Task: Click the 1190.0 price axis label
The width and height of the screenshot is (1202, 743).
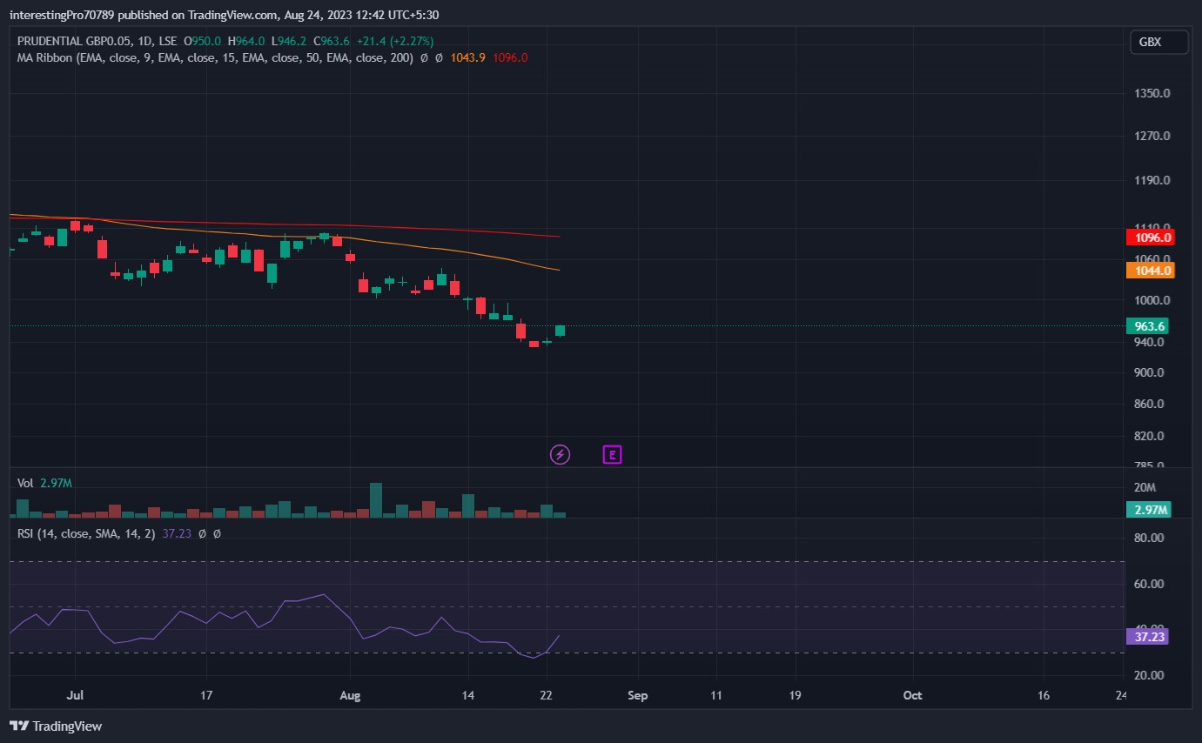Action: pos(1152,181)
